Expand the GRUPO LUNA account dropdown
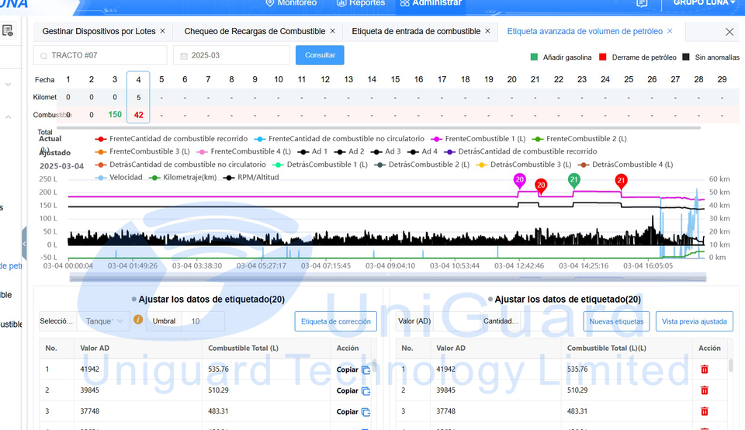The image size is (745, 430). click(x=704, y=3)
